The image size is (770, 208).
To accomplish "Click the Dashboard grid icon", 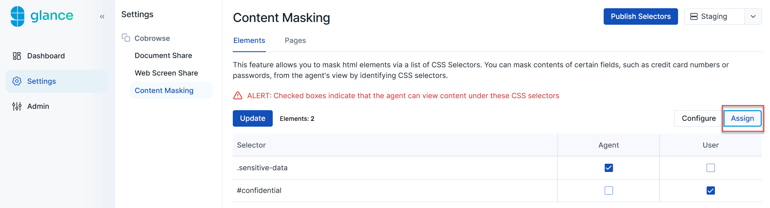I will 17,56.
